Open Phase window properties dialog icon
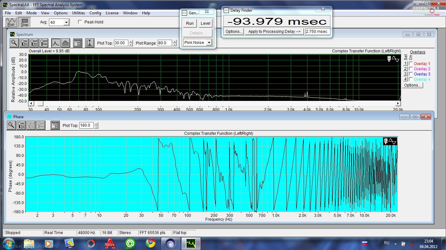This screenshot has width=446, height=250. pos(55,125)
